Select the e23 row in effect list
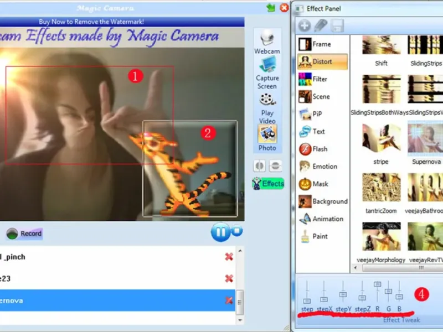 [117, 279]
